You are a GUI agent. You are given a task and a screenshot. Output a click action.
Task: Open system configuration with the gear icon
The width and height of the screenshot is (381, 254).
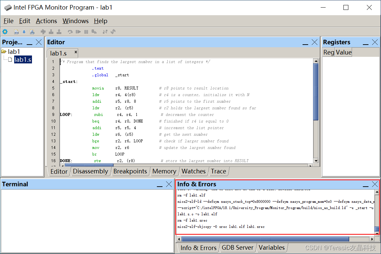click(x=5, y=32)
